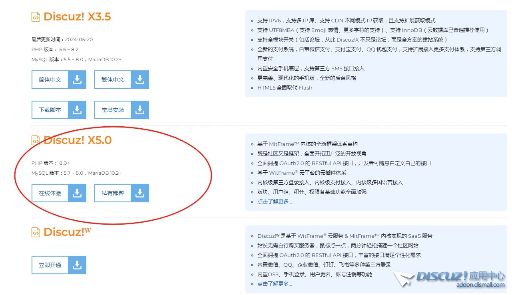
Task: Open 点击了解更多 link under Discuz! X5.0 features
Action: coord(275,201)
